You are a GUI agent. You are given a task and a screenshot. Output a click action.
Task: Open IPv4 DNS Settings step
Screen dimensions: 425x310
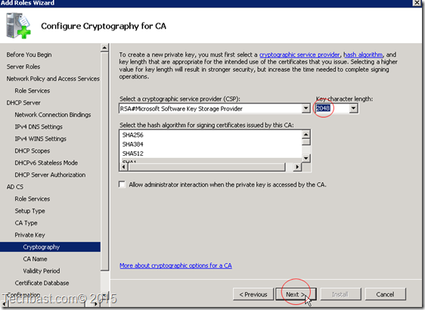point(39,127)
